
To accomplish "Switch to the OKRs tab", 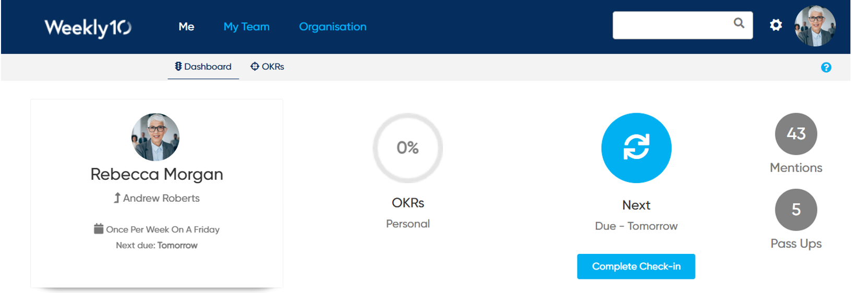I will pos(268,67).
